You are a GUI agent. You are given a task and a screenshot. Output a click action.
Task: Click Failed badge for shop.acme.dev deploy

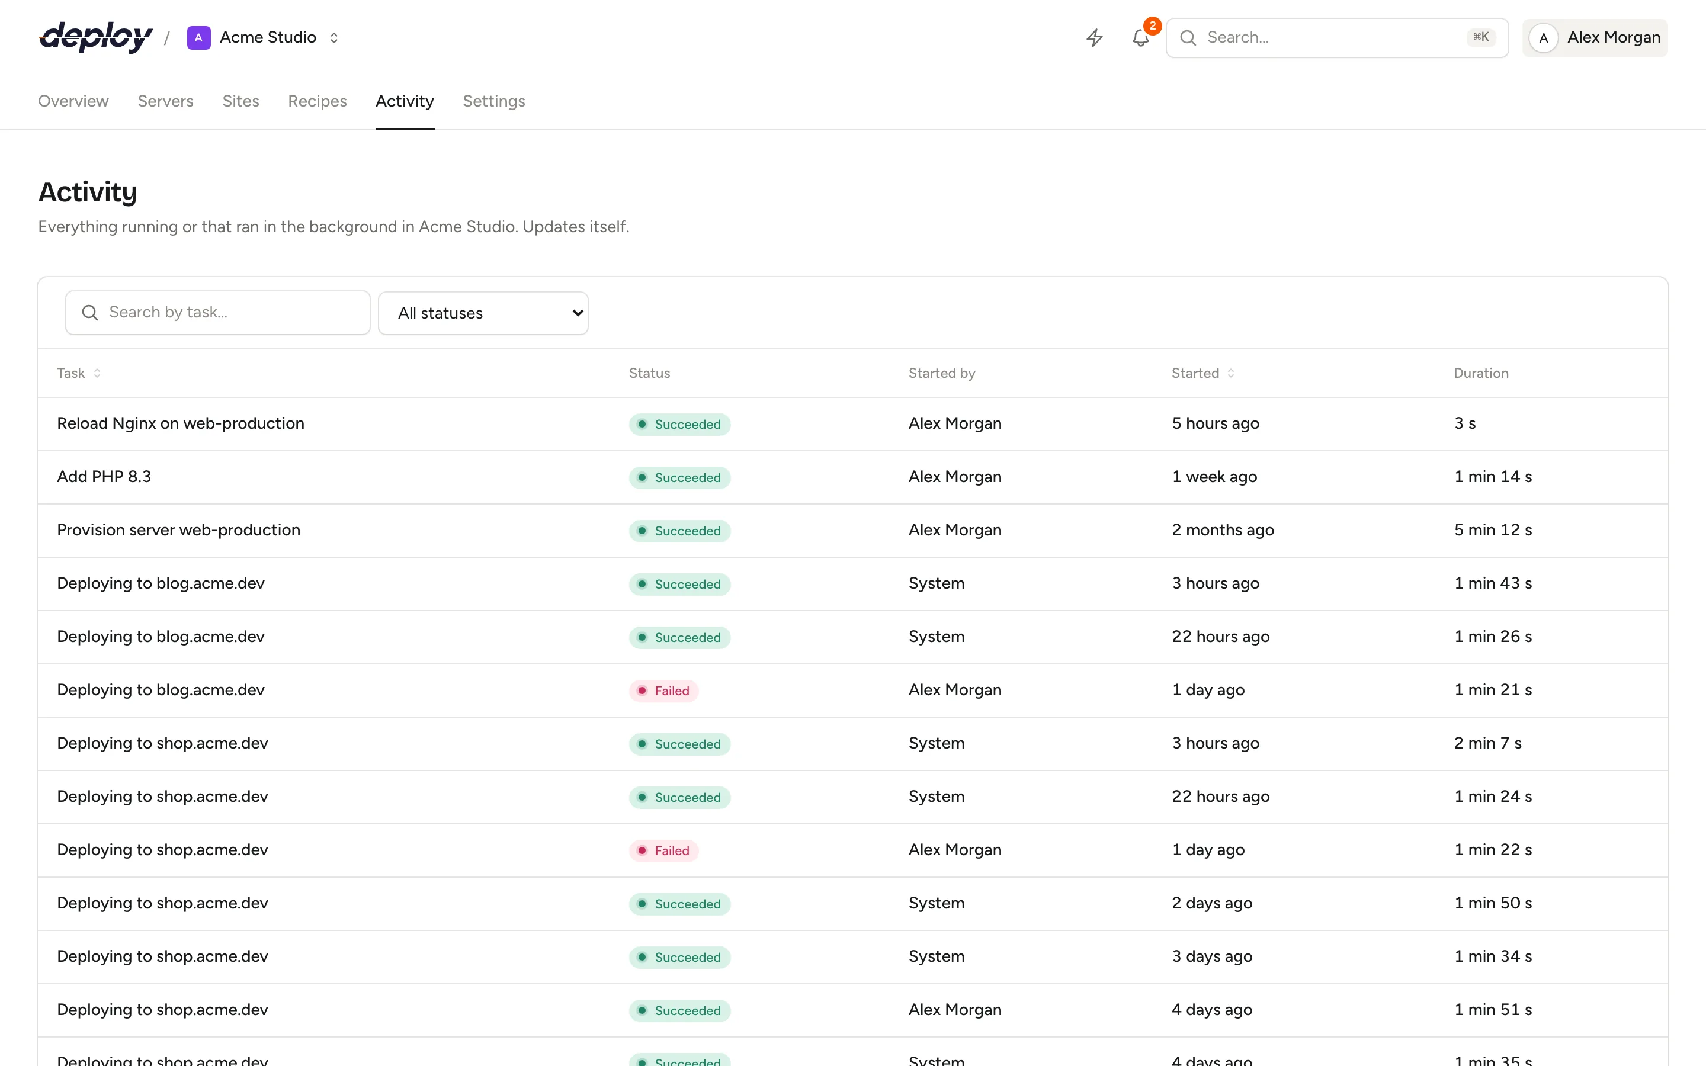tap(664, 850)
